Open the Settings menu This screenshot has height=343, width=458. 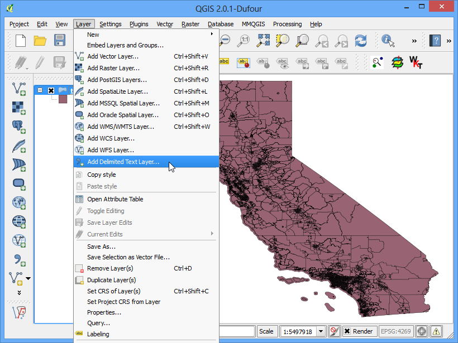(x=111, y=24)
